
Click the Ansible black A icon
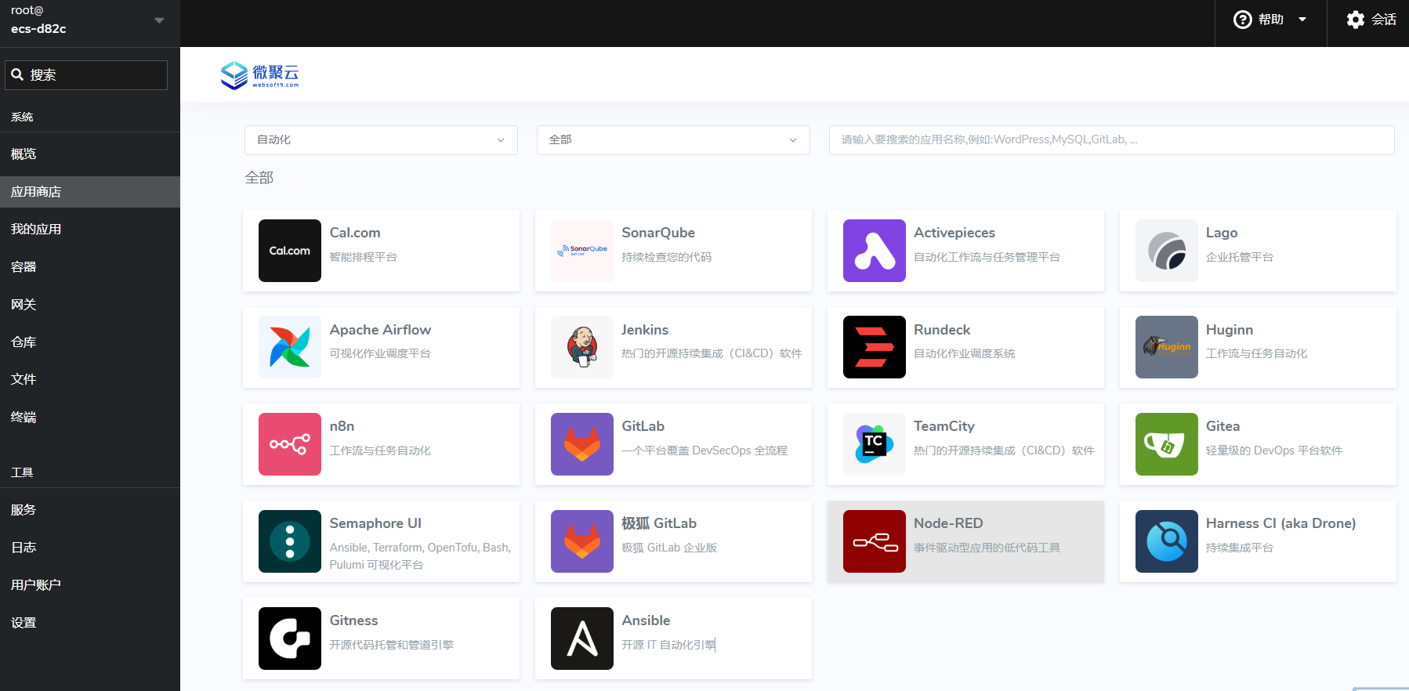581,639
